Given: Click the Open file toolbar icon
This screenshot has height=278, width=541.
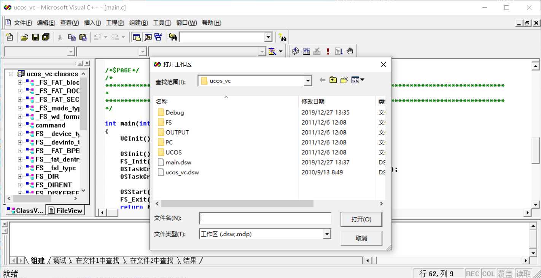Looking at the screenshot, I should (x=24, y=37).
